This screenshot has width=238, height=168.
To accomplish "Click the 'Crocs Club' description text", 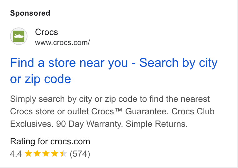I will point(193,111).
